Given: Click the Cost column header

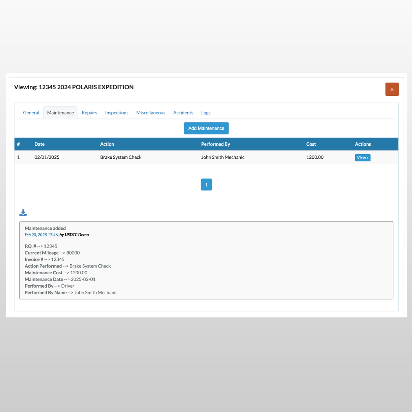Looking at the screenshot, I should pos(311,144).
